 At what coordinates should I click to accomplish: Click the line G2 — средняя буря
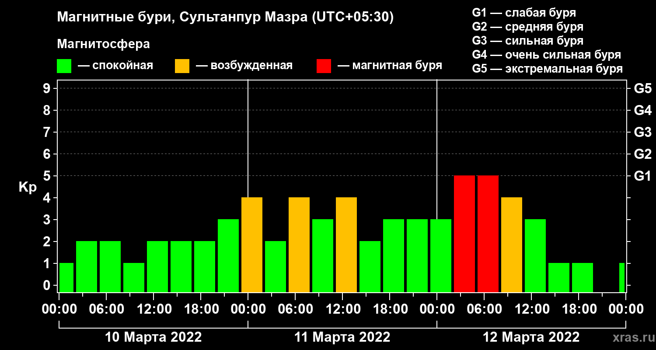pyautogui.click(x=528, y=27)
